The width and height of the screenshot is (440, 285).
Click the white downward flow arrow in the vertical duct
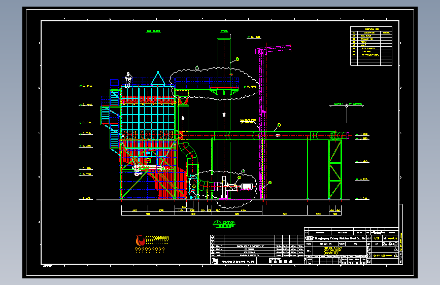pyautogui.click(x=183, y=118)
